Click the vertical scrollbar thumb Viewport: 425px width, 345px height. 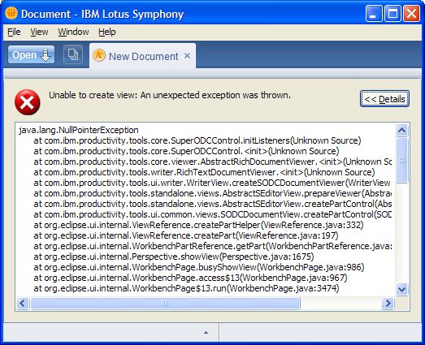coord(401,160)
